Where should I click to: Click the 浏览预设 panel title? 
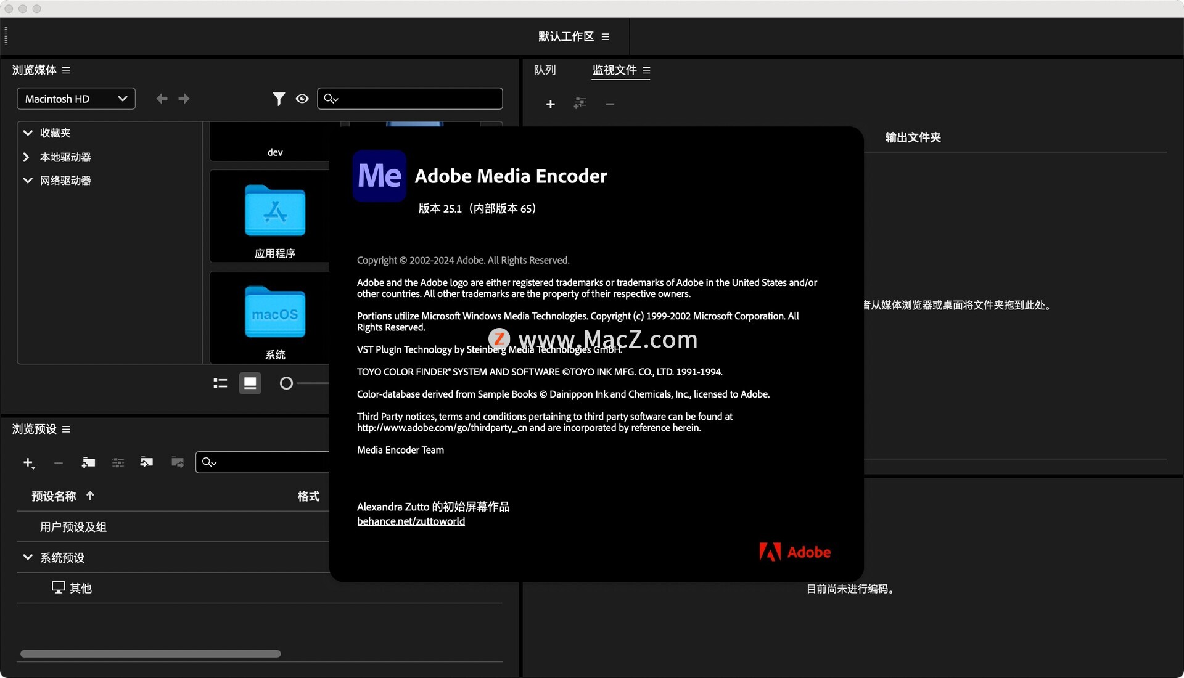click(x=35, y=429)
